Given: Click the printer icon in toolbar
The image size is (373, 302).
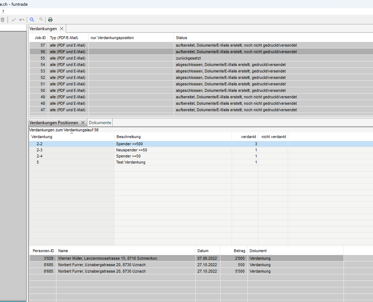Looking at the screenshot, I should click(x=50, y=20).
